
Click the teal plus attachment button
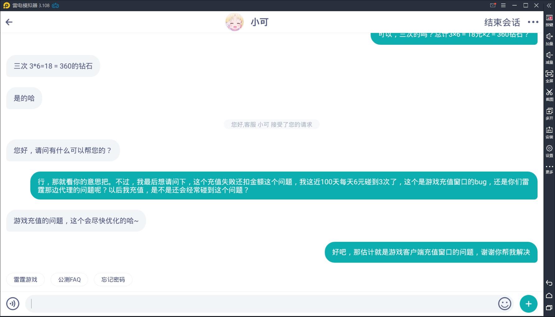pyautogui.click(x=529, y=304)
